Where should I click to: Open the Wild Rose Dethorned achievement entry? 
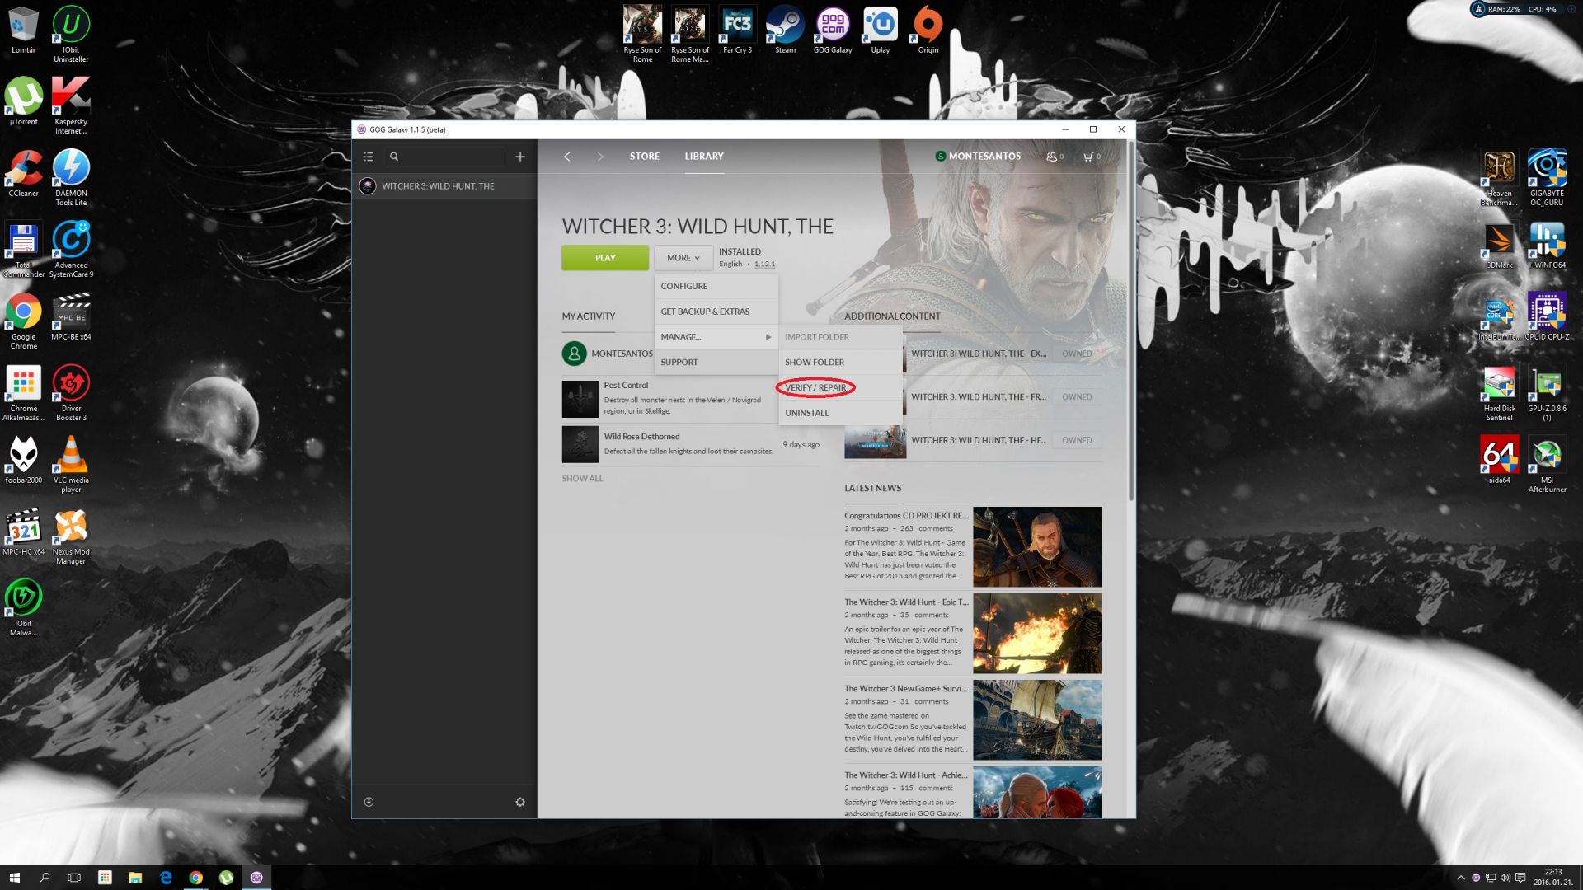click(x=691, y=444)
